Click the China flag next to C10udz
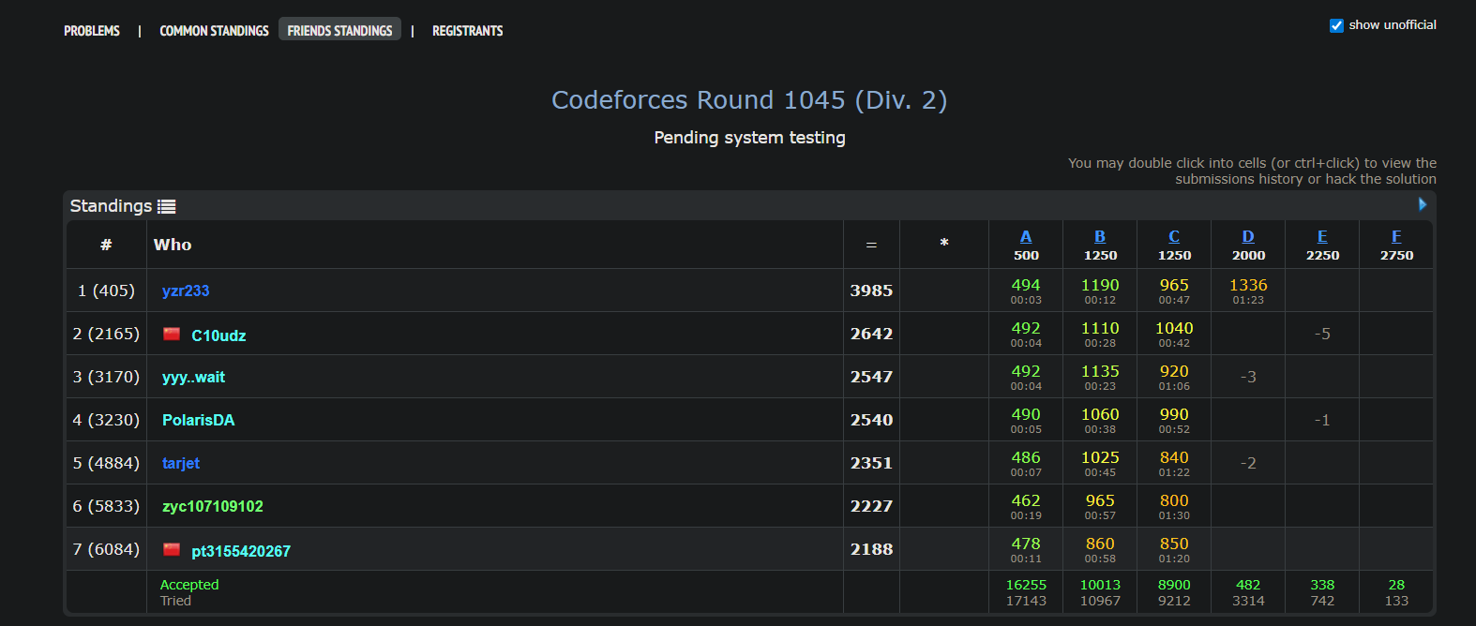This screenshot has height=626, width=1476. pyautogui.click(x=172, y=334)
